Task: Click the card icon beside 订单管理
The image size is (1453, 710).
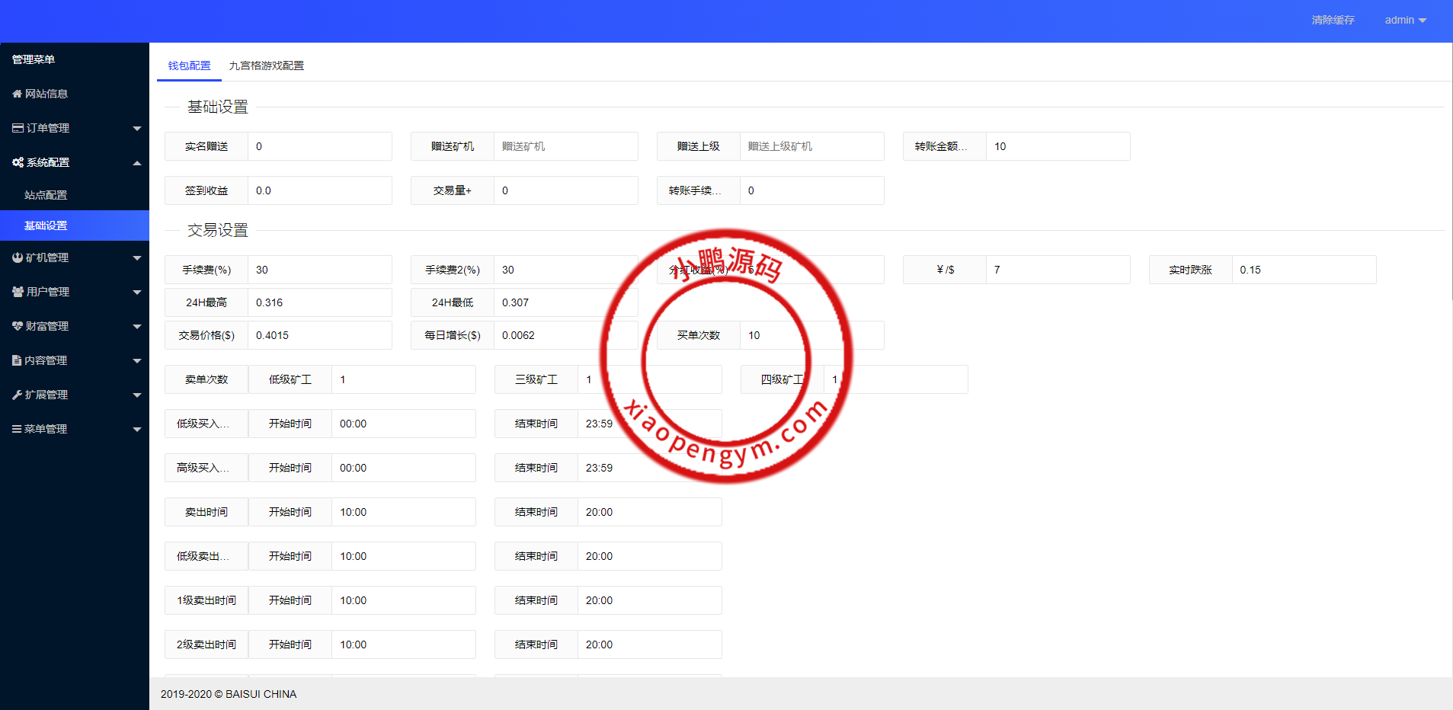Action: point(18,128)
